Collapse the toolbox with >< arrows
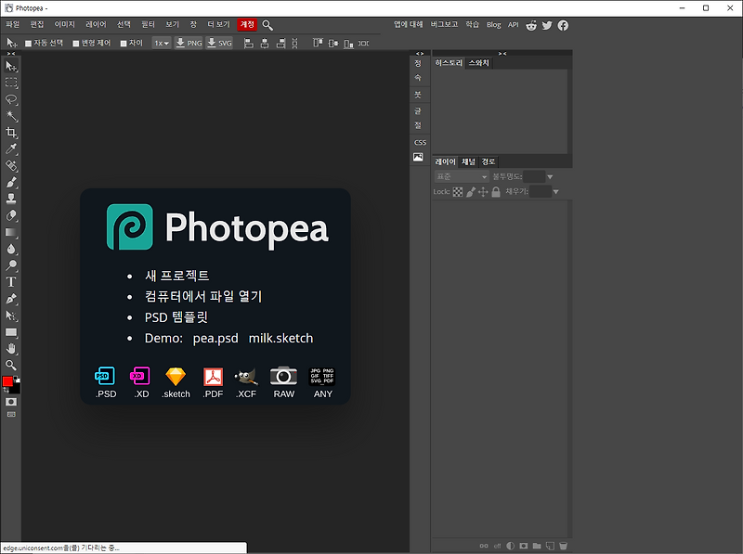 (x=11, y=54)
